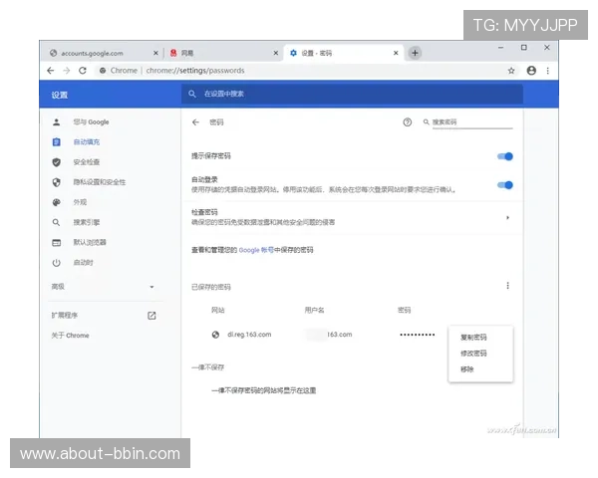Open 启动时 sidebar section

(x=83, y=262)
